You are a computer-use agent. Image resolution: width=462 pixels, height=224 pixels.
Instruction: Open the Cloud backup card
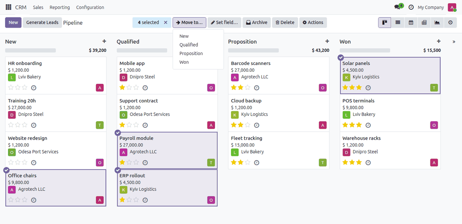pyautogui.click(x=279, y=113)
